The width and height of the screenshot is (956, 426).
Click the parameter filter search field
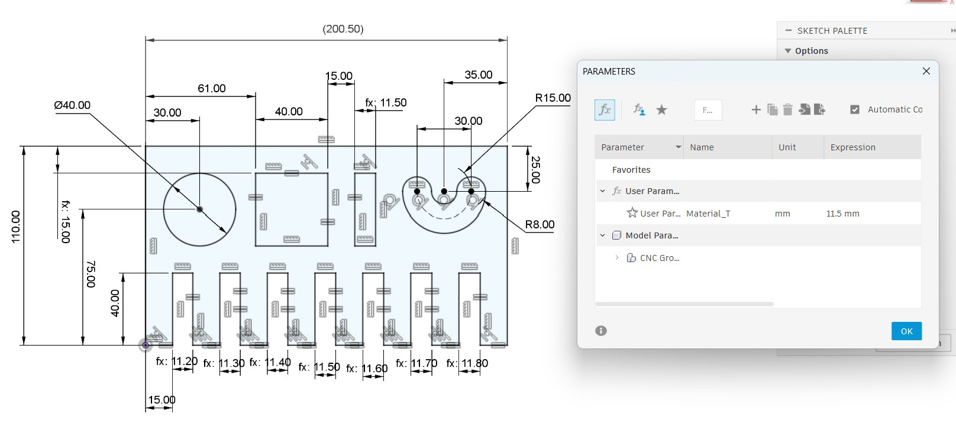tap(708, 110)
